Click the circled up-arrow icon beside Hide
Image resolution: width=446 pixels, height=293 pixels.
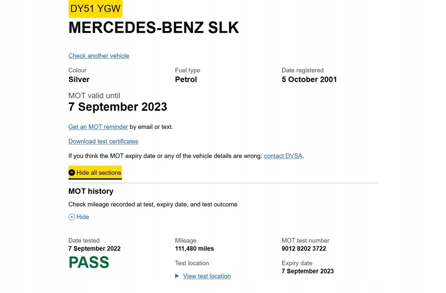click(x=71, y=217)
